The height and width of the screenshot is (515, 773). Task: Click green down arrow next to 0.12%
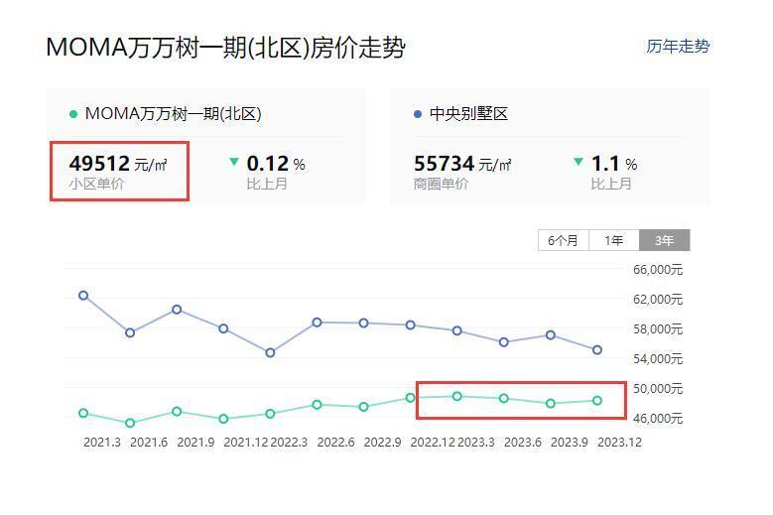pyautogui.click(x=234, y=161)
